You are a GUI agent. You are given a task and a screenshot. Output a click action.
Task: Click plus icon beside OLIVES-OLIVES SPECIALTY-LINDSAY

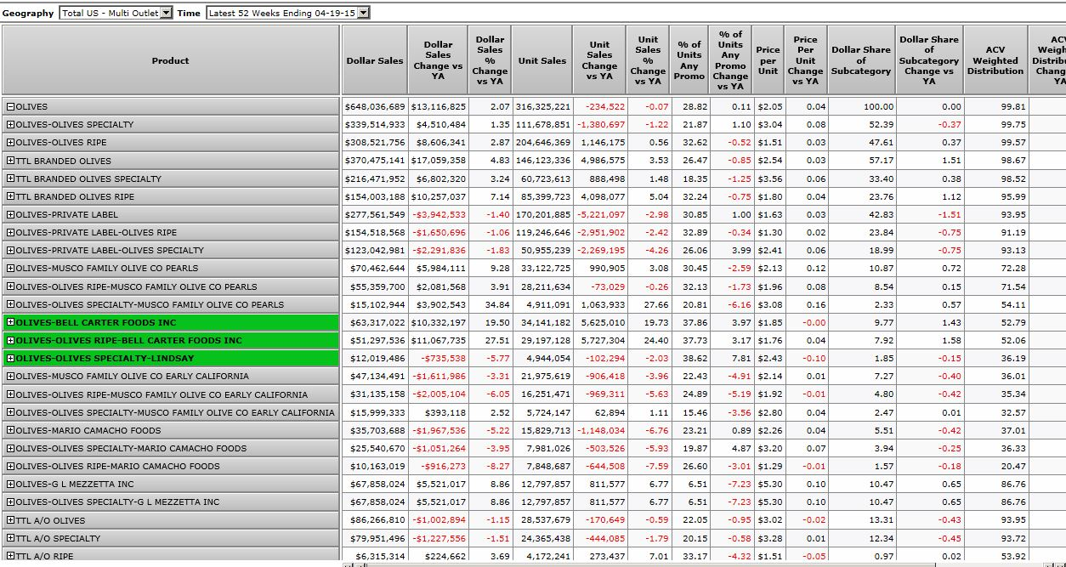pos(10,359)
